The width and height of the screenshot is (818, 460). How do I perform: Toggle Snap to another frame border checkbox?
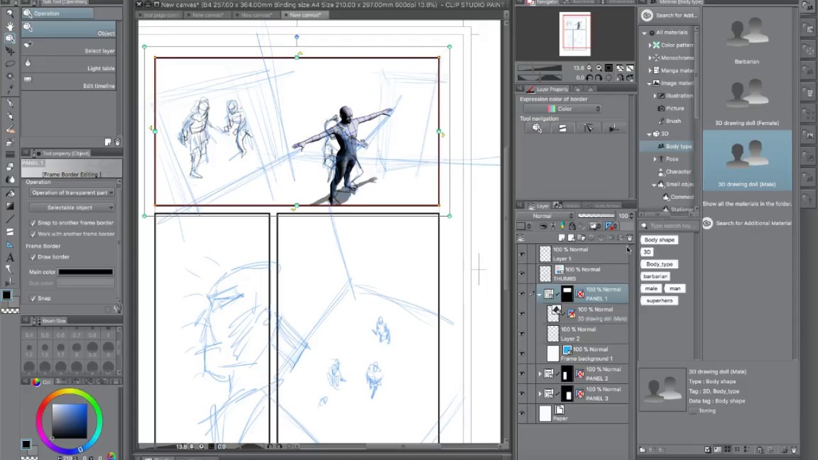33,223
